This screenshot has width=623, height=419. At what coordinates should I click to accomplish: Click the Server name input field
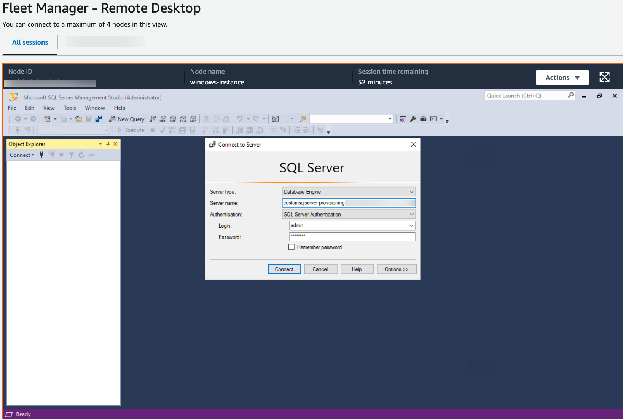pos(349,203)
